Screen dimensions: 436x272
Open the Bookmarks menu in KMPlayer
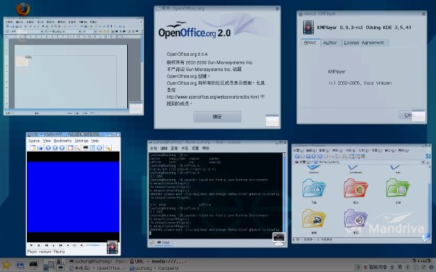point(62,141)
